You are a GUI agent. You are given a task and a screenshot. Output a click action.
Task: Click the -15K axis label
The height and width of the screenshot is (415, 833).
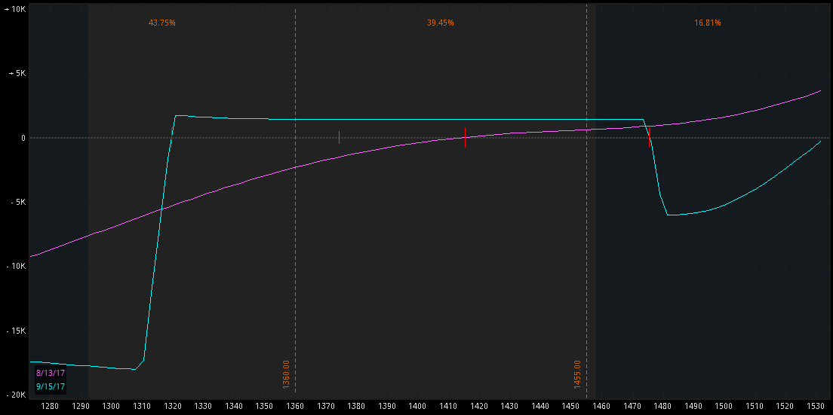(x=14, y=331)
